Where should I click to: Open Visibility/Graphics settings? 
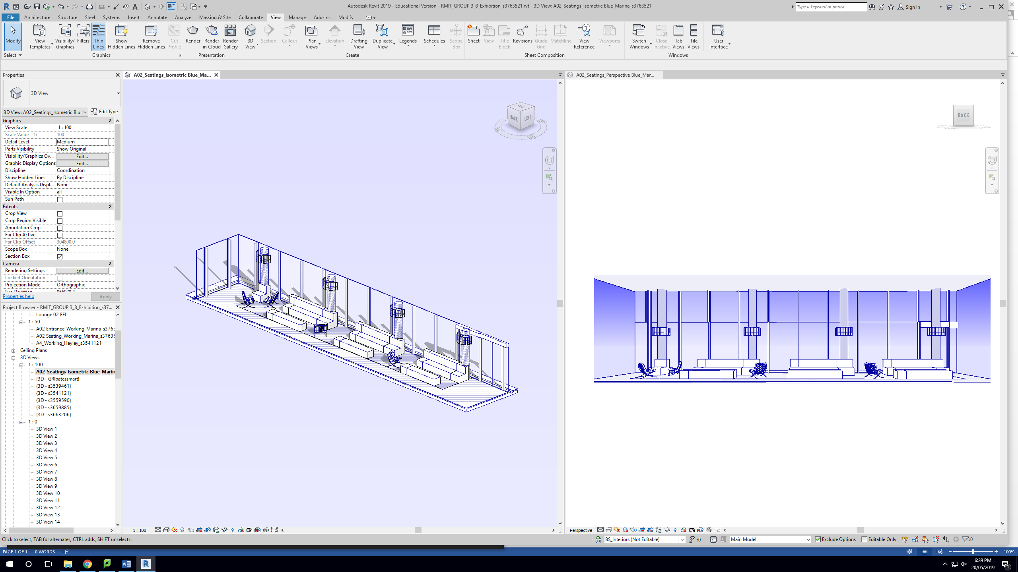65,36
